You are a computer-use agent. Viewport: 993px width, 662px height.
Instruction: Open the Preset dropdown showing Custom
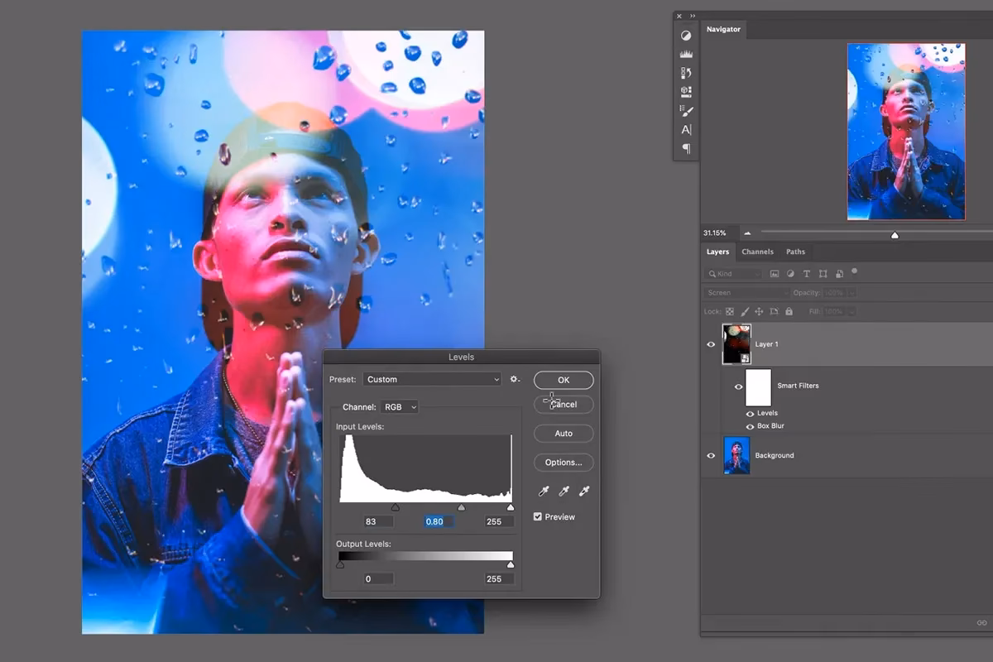tap(432, 378)
